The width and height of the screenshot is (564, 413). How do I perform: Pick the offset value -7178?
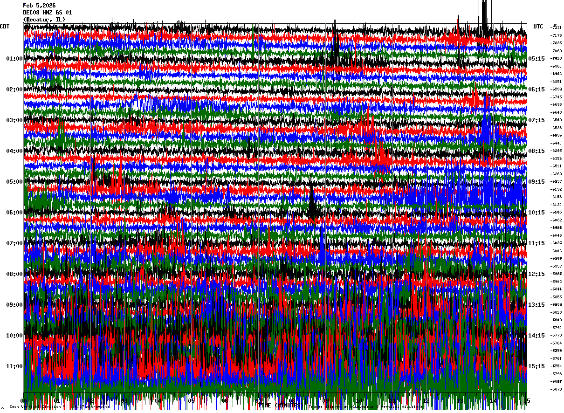557,35
